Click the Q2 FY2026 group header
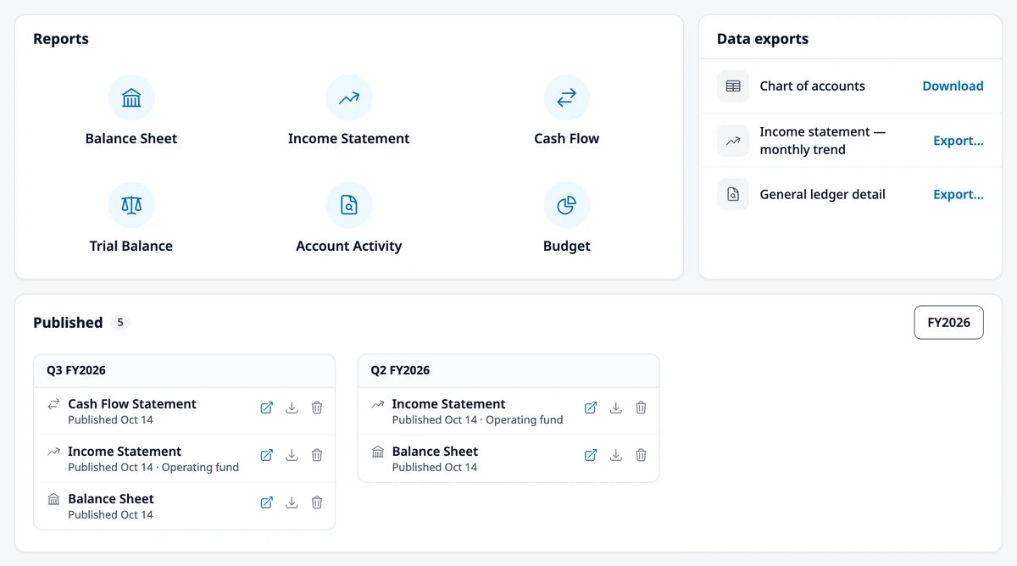 tap(508, 371)
